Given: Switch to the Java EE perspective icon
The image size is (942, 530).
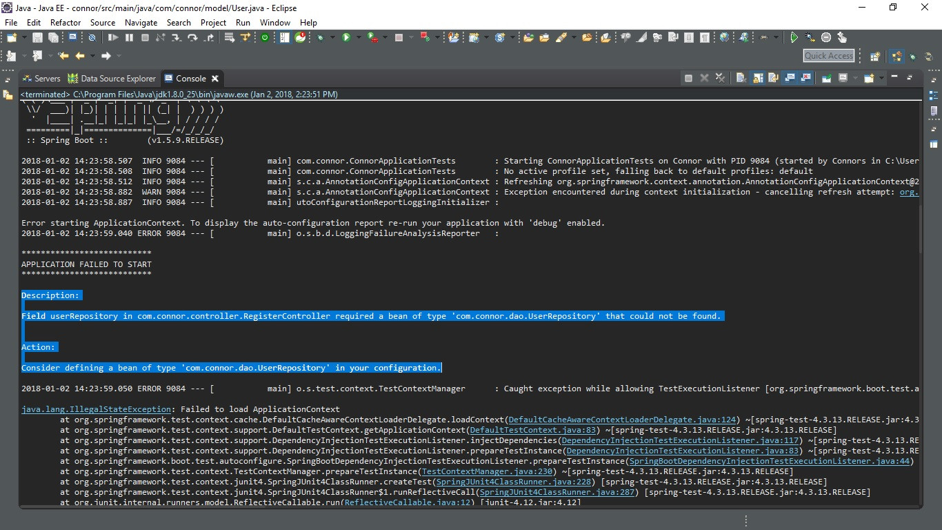Looking at the screenshot, I should pos(896,57).
